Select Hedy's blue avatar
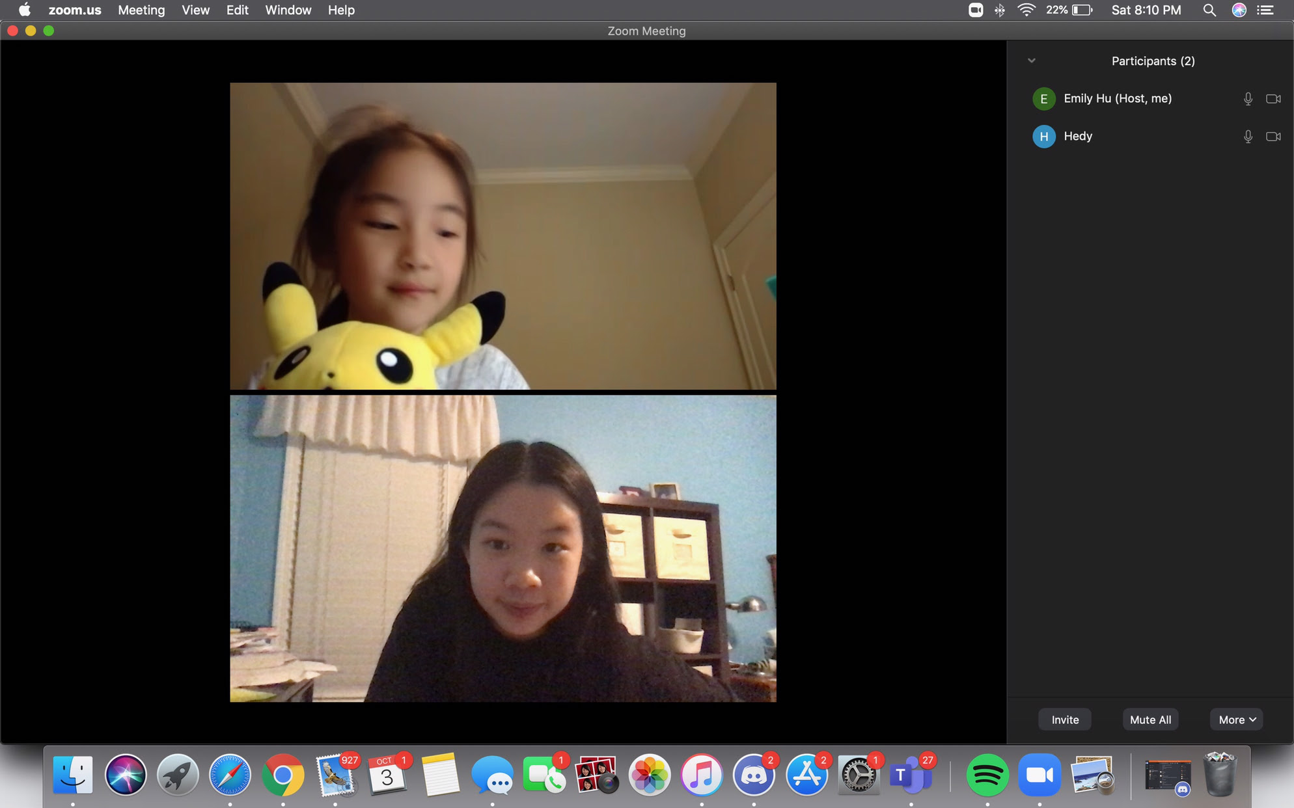The image size is (1294, 808). [x=1044, y=137]
